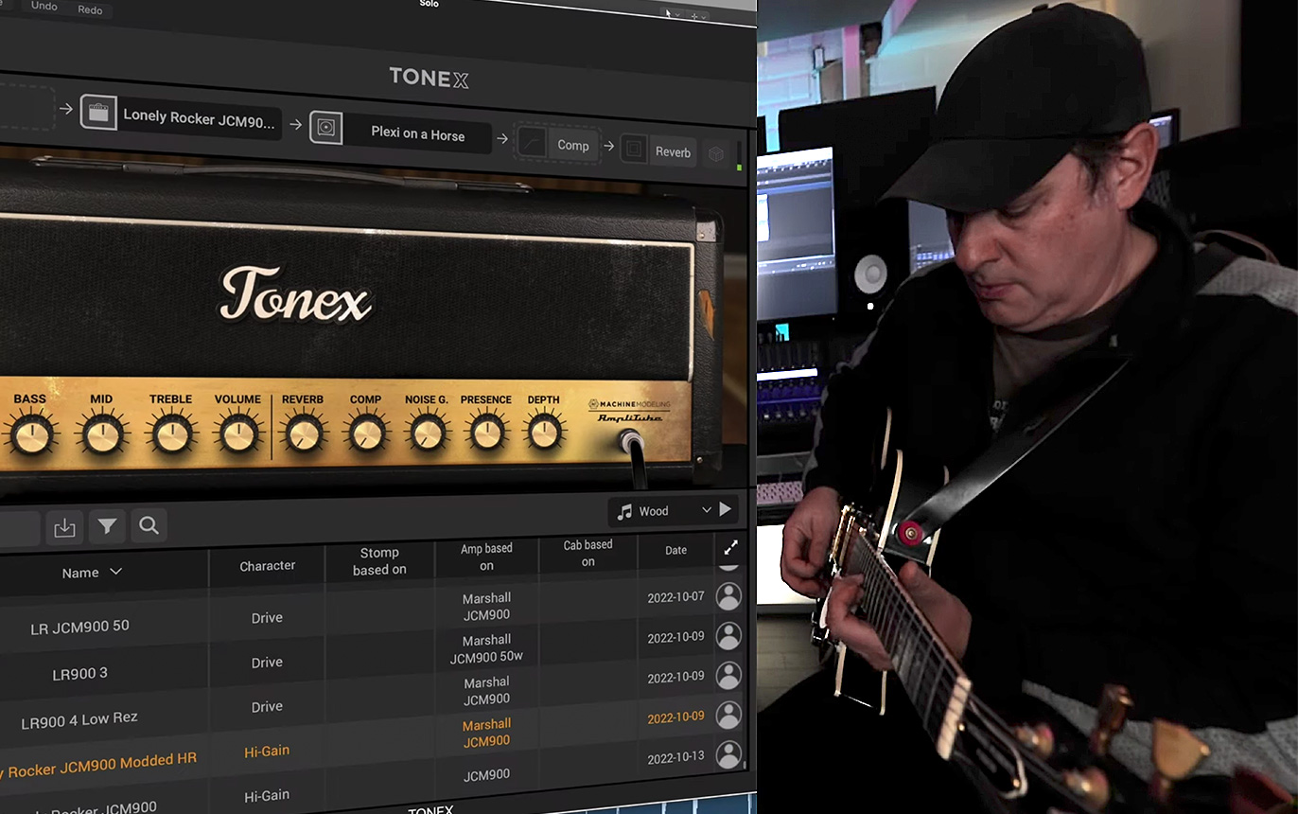Viewport: 1298px width, 814px height.
Task: Click the magnifier search icon
Action: pyautogui.click(x=149, y=525)
